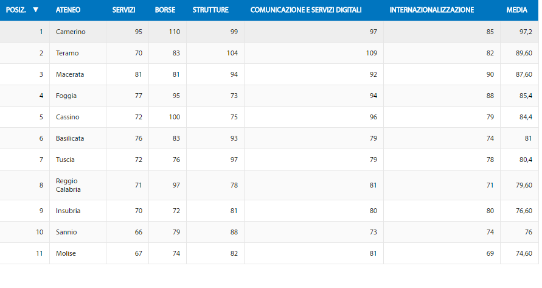Click the Borse column header
This screenshot has height=288, width=542.
tap(165, 10)
